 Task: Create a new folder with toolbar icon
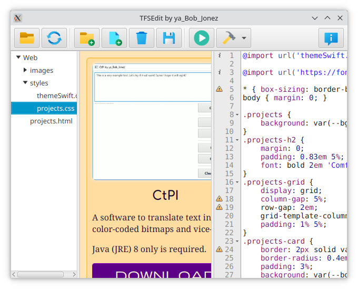pos(87,38)
